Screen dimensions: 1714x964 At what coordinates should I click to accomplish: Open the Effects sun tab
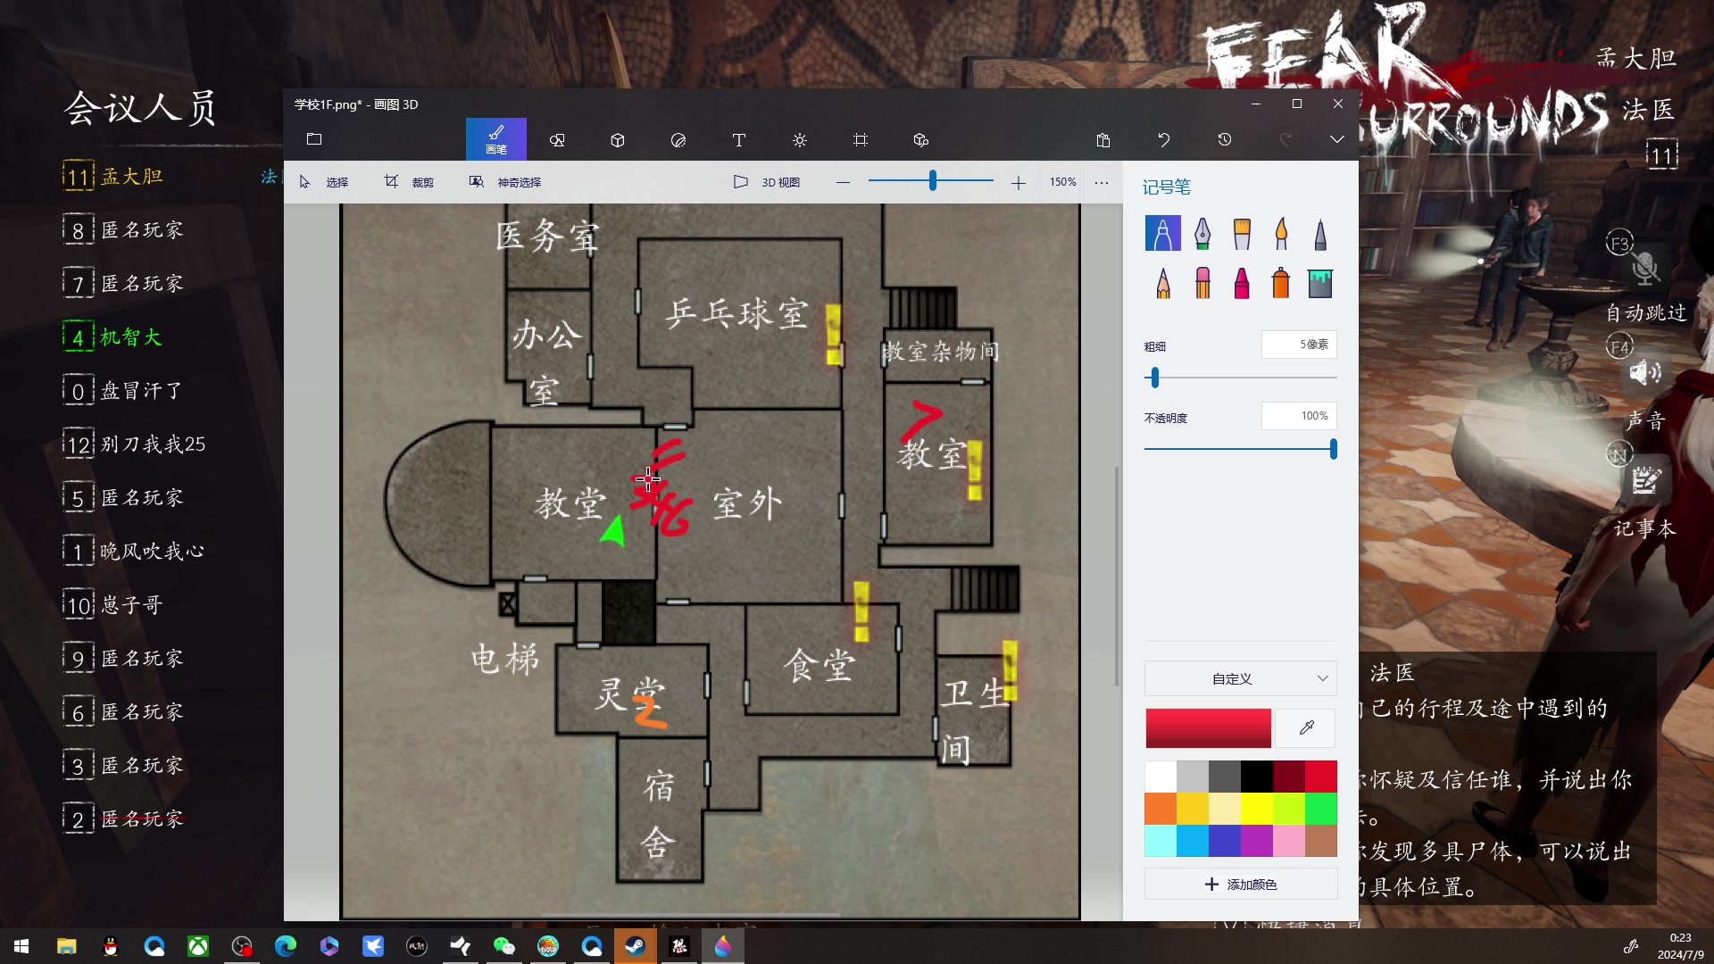pos(800,140)
